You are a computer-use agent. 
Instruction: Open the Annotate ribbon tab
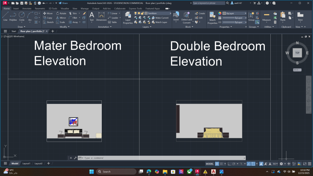(27, 8)
